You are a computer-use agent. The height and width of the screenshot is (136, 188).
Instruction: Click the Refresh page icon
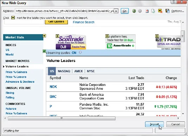153,11
